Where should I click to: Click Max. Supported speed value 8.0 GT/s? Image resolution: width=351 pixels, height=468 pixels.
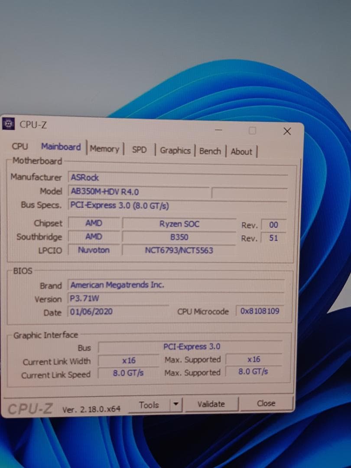[253, 372]
